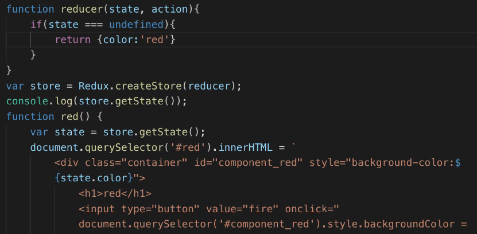Click the "return {color:'red'}" line
Screen dimensions: 477x234
pyautogui.click(x=115, y=40)
